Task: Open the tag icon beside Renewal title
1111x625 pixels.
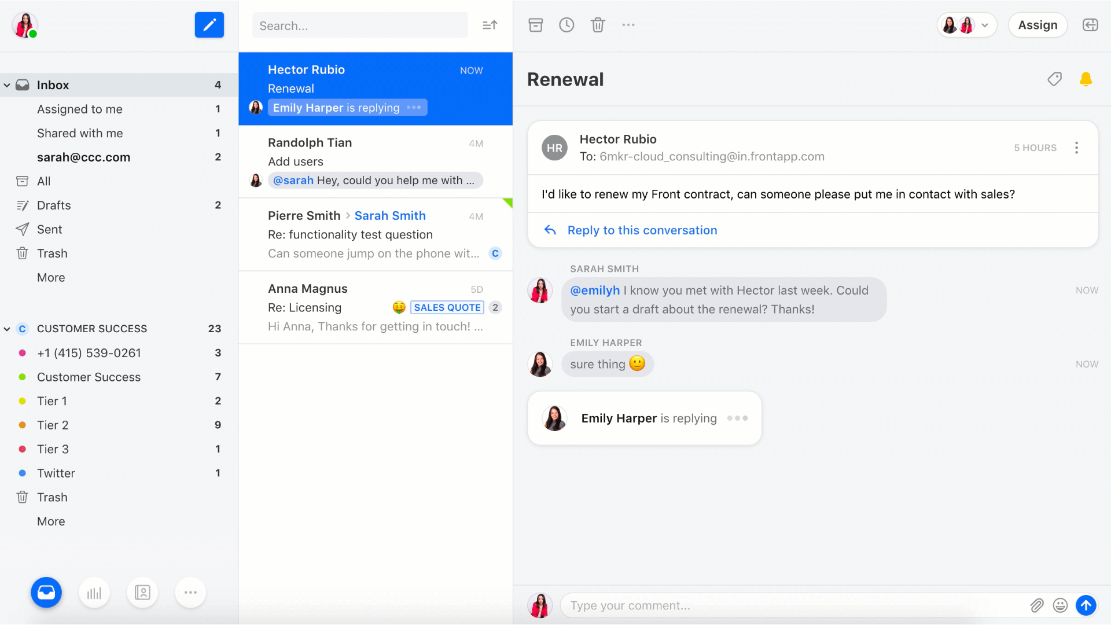Action: pos(1054,79)
